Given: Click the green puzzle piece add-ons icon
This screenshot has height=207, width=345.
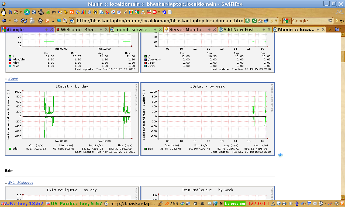Looking at the screenshot, I should (48, 12).
